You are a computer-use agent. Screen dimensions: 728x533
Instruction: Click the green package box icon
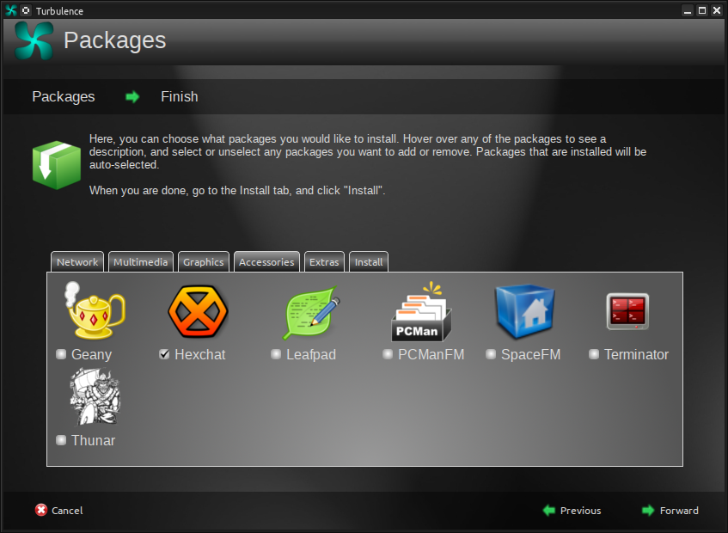[x=57, y=165]
